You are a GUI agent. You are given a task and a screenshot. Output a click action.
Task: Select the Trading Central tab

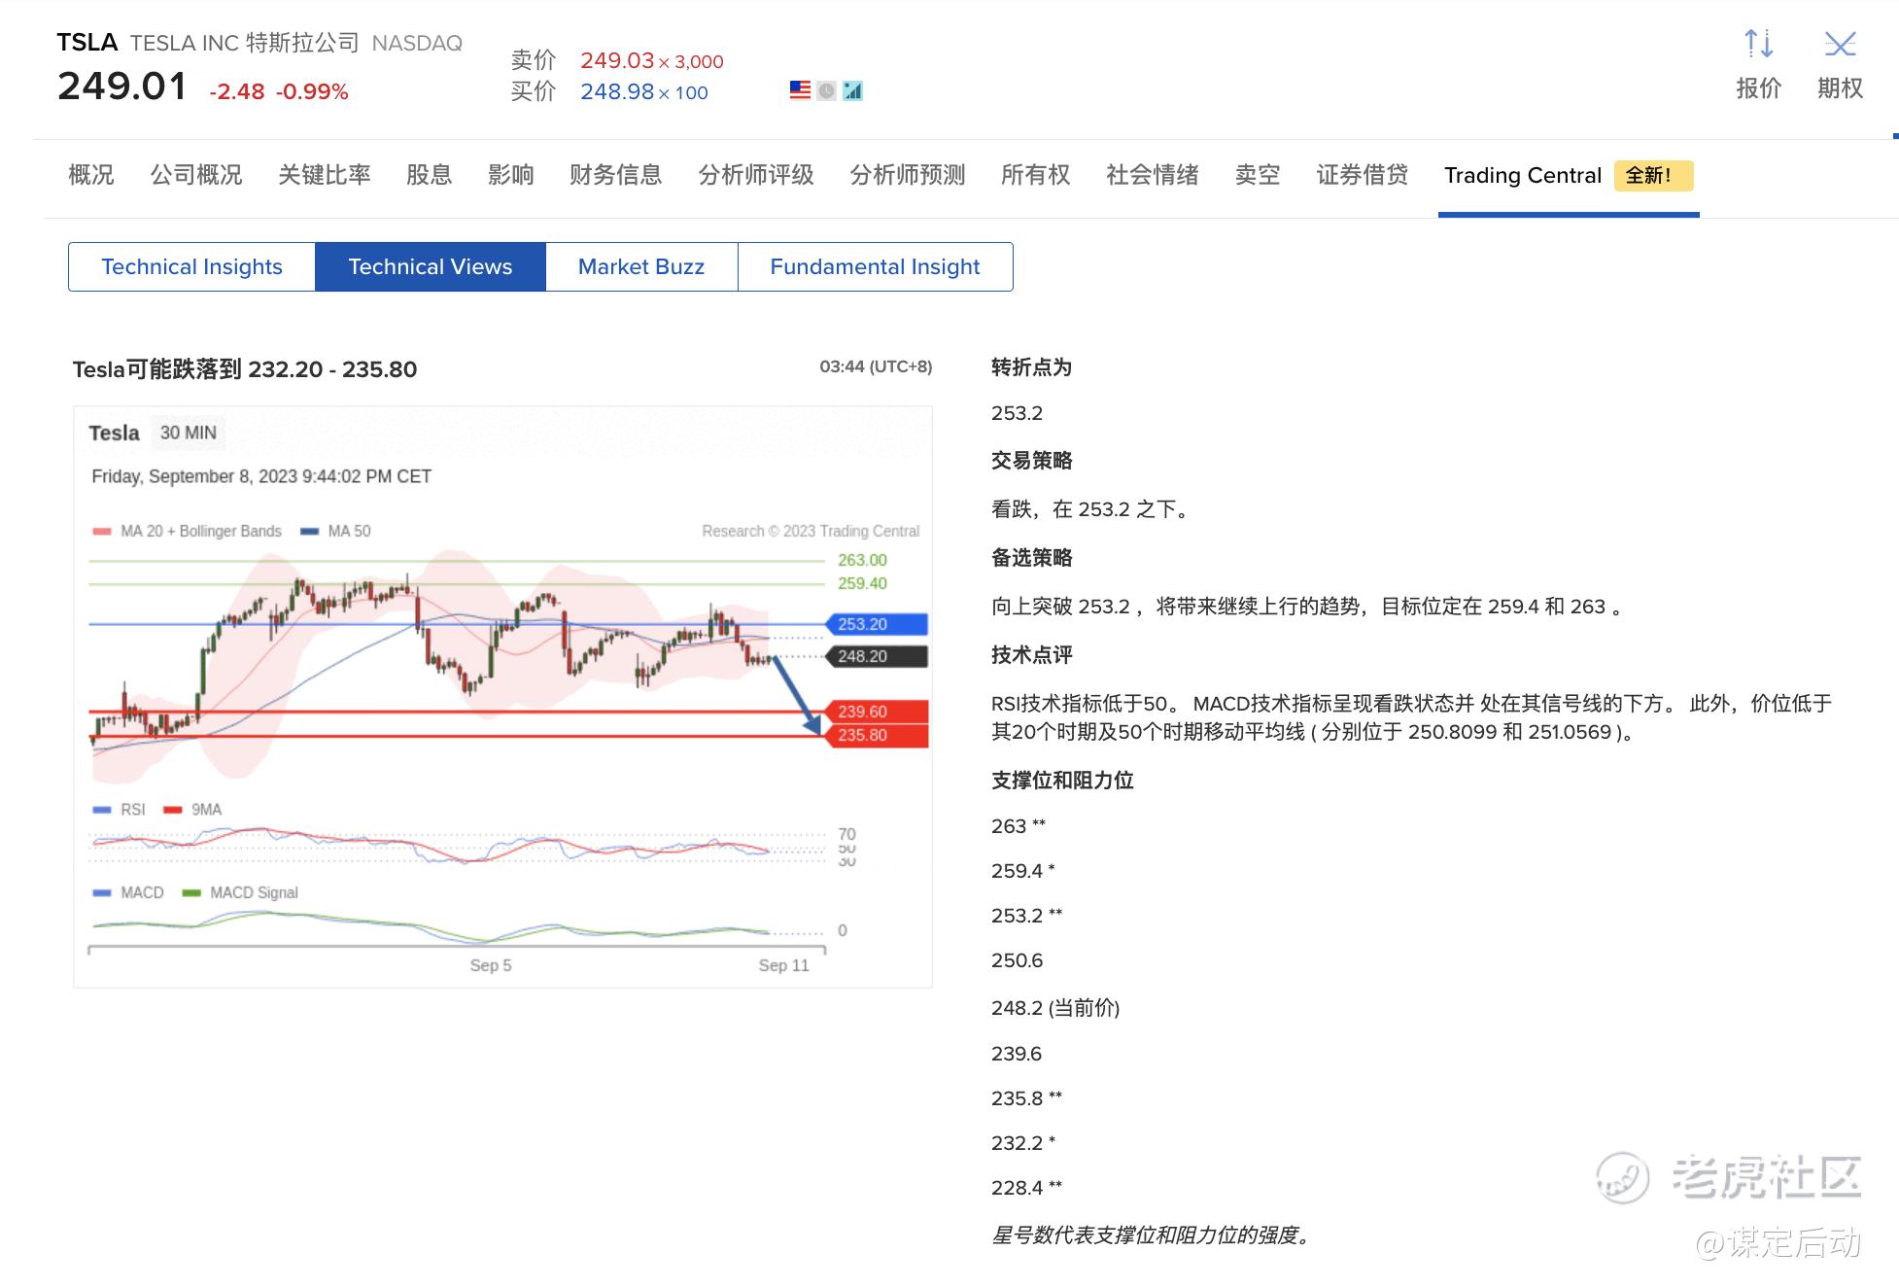(x=1523, y=176)
